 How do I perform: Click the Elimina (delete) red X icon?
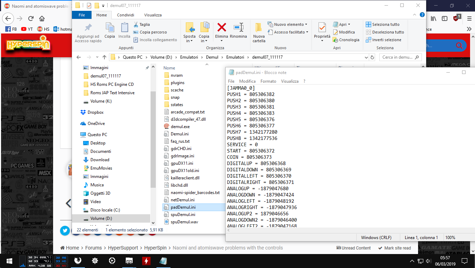pyautogui.click(x=221, y=28)
